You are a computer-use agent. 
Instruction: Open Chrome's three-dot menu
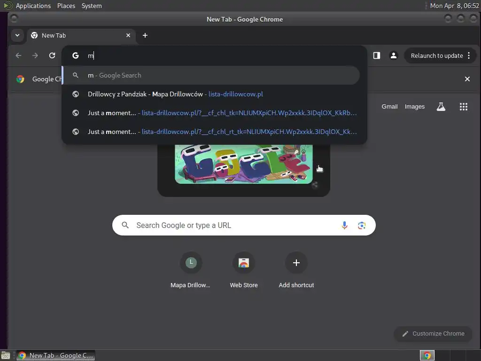coord(469,55)
